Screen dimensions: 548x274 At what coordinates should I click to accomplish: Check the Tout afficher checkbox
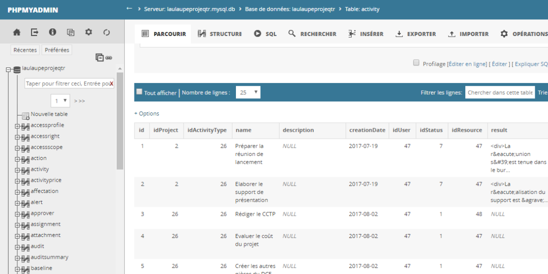pos(140,92)
